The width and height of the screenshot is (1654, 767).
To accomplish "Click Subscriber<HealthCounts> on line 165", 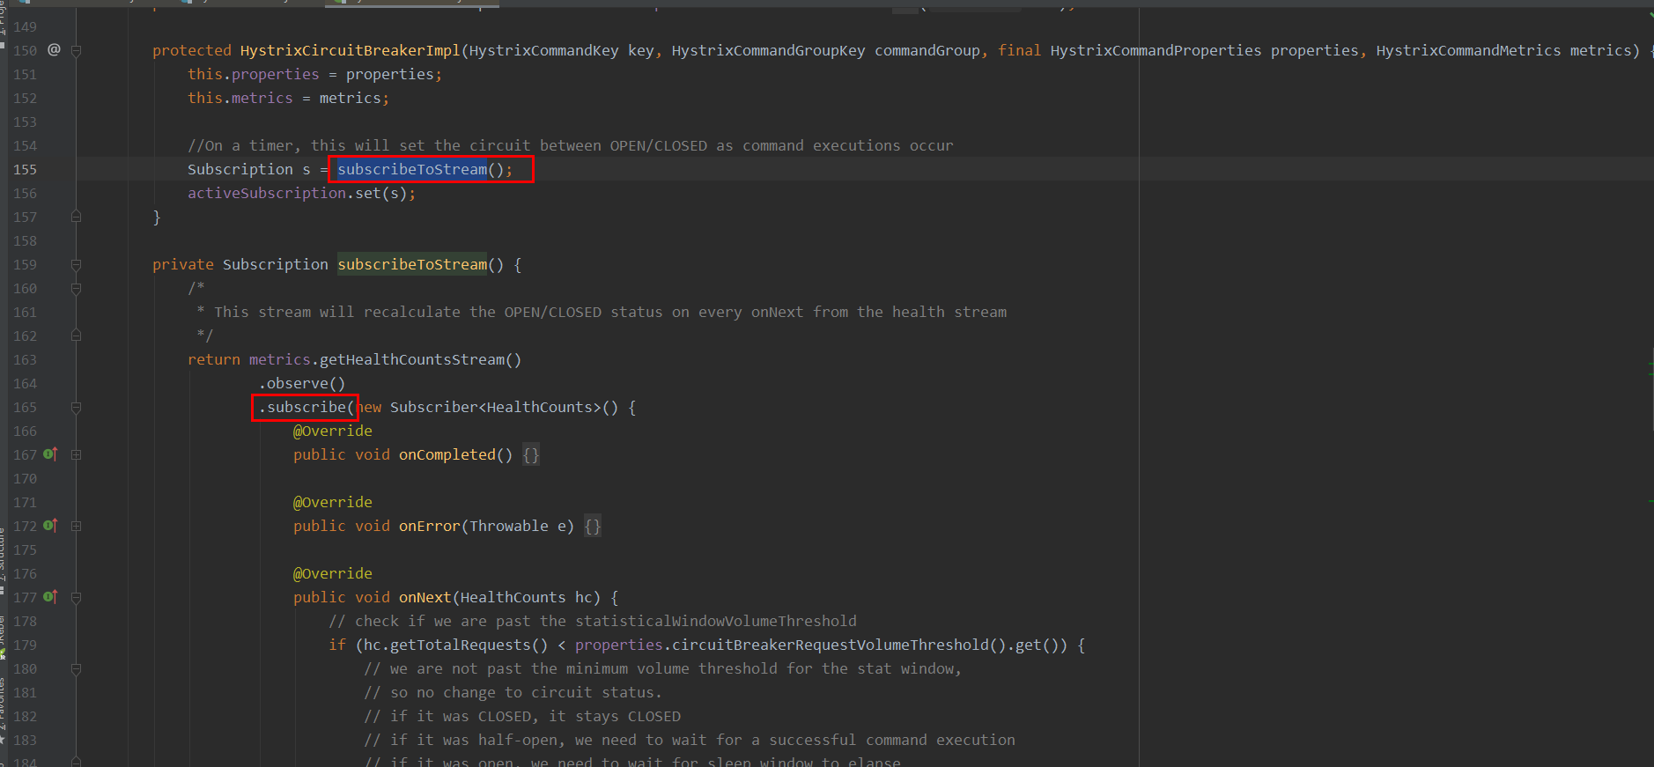I will (x=495, y=407).
